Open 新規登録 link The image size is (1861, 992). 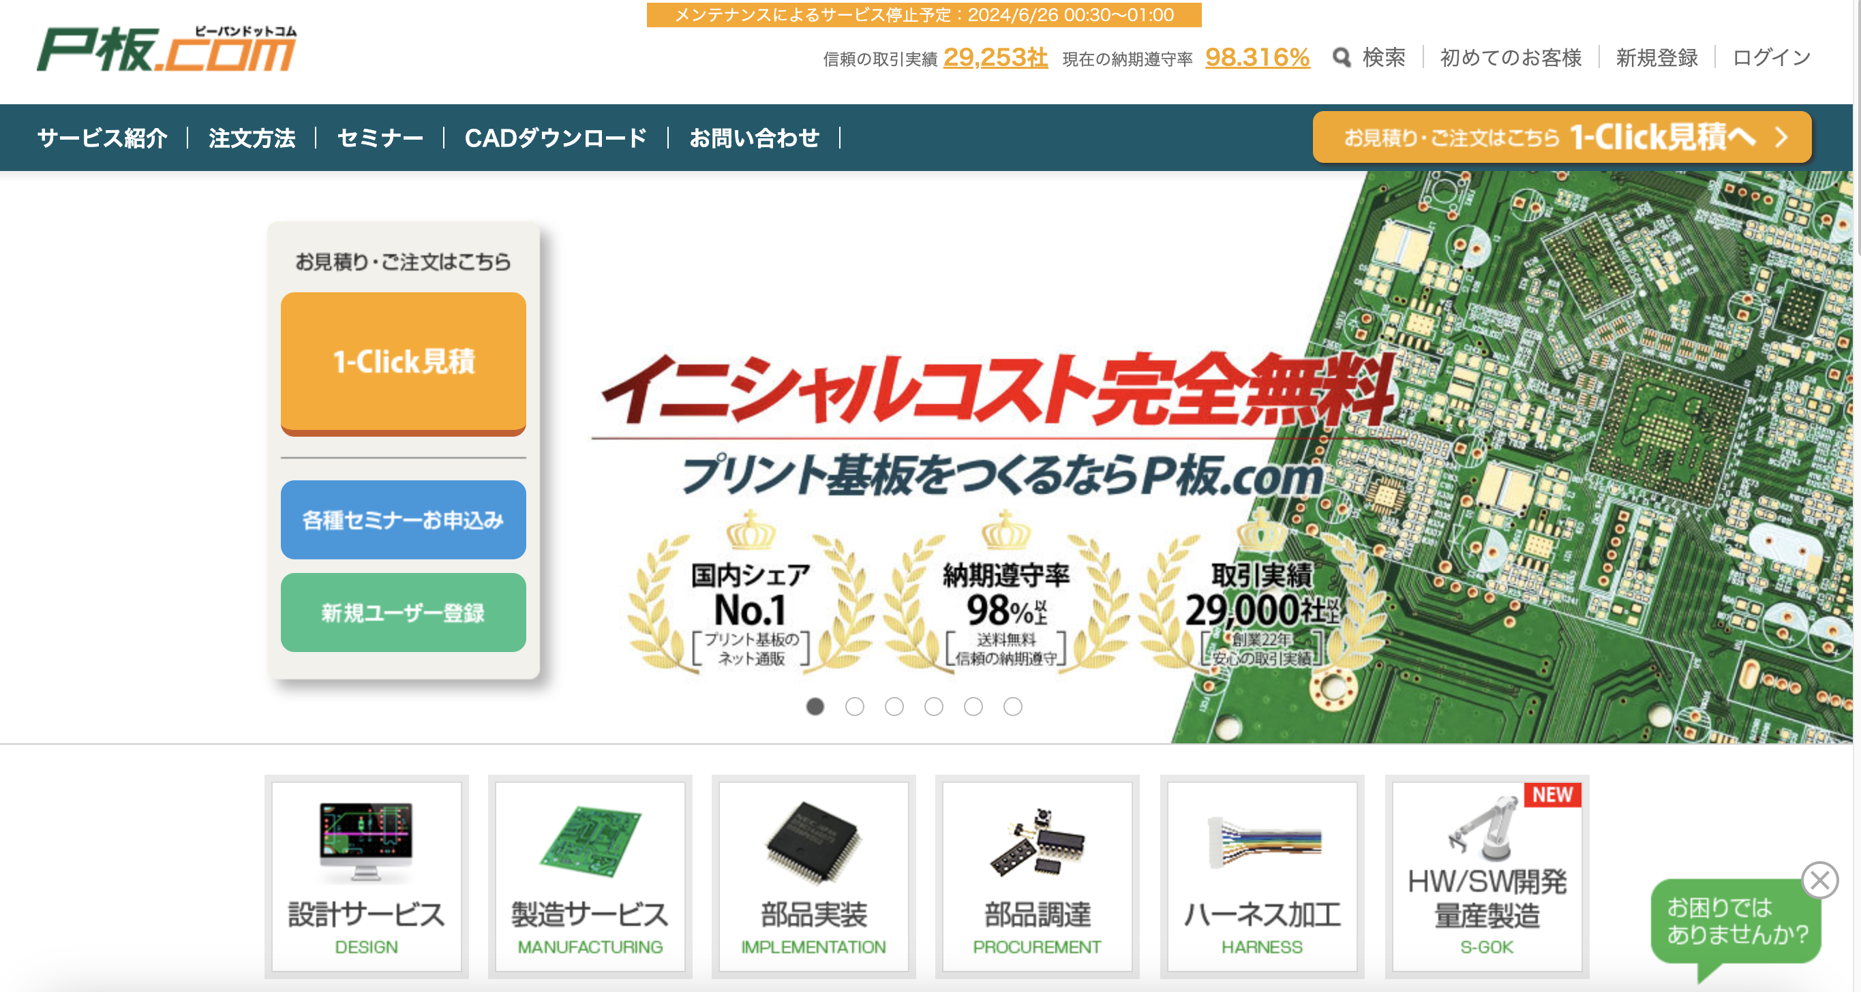tap(1656, 57)
